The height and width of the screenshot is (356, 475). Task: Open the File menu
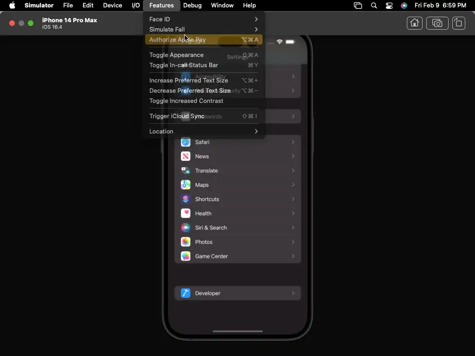[x=68, y=6]
